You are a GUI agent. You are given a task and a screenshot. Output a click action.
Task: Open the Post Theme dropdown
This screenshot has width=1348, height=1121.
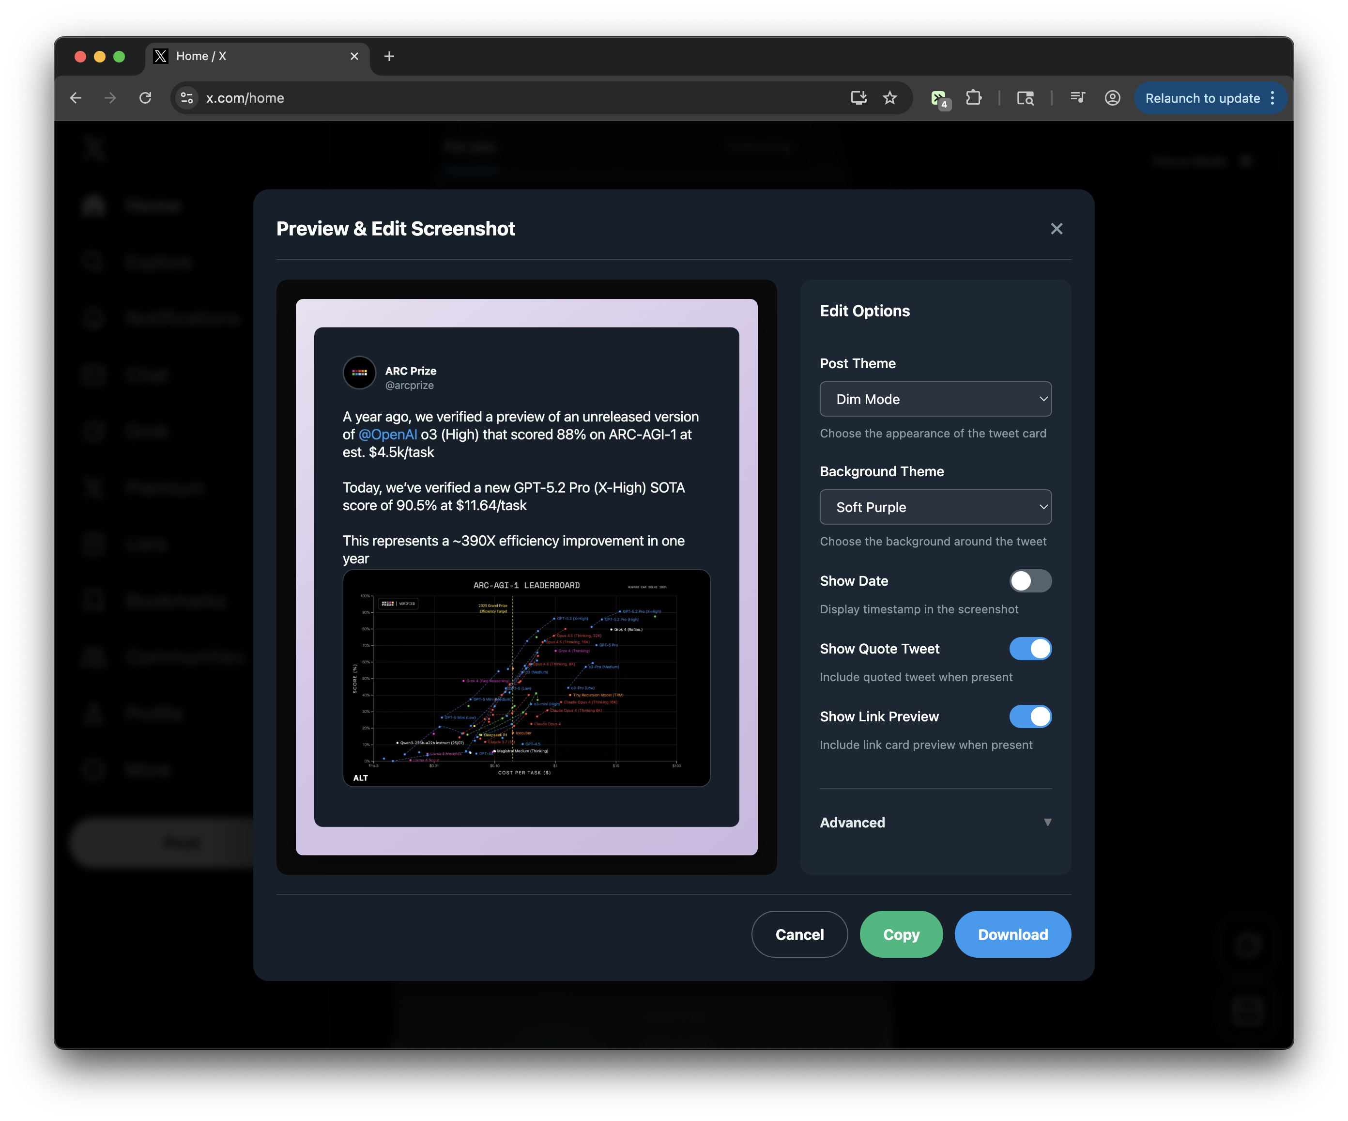pos(934,399)
